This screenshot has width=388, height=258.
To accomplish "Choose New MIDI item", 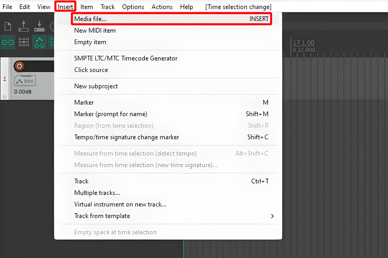I will [95, 30].
